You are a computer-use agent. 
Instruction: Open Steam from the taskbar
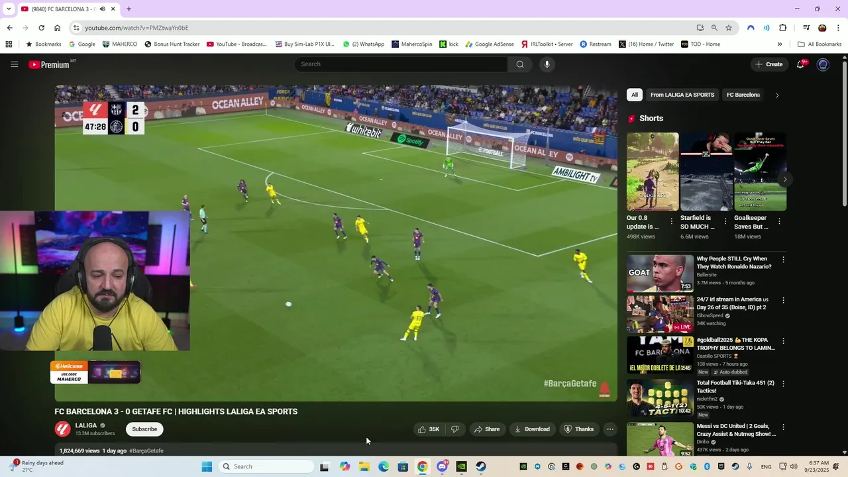click(480, 466)
